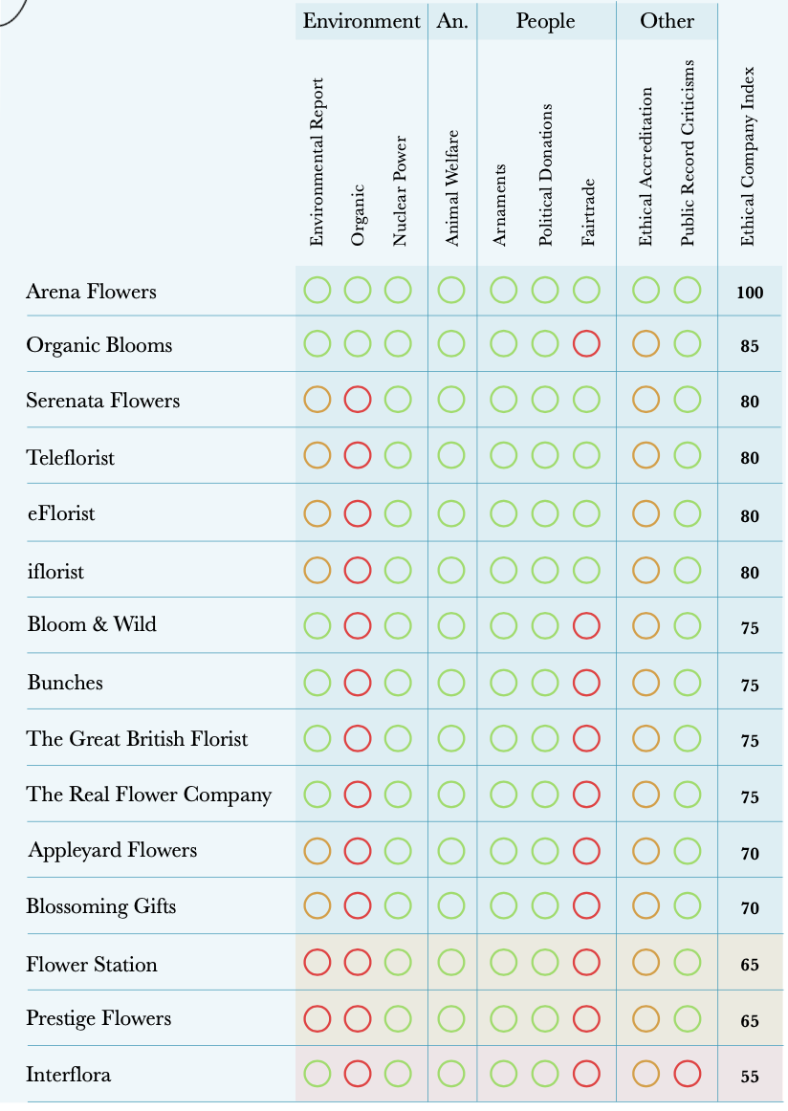
Task: Select the Other column group header
Action: click(x=667, y=21)
